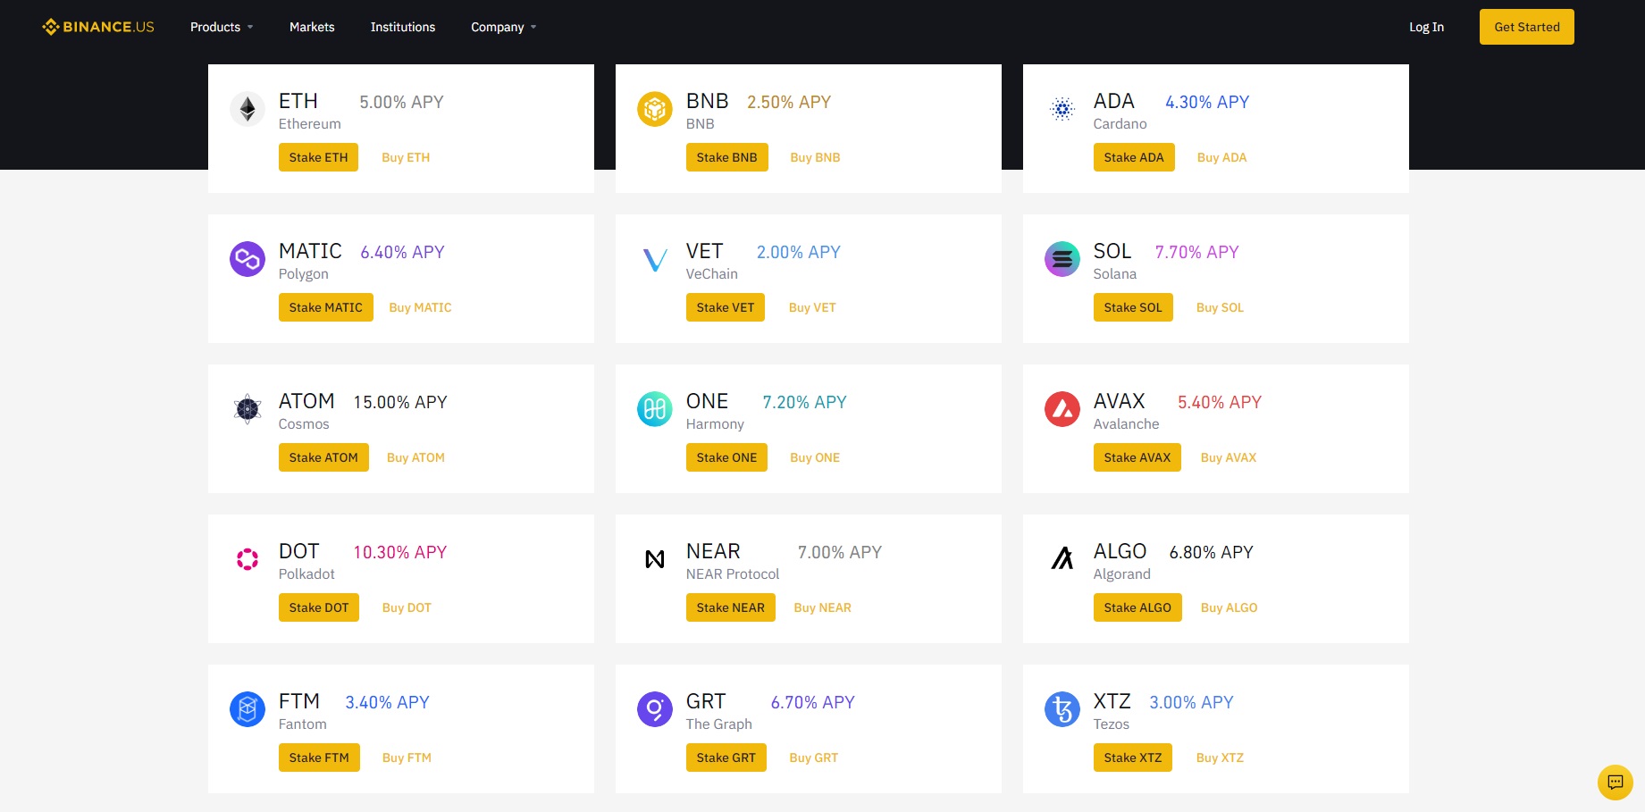Image resolution: width=1645 pixels, height=812 pixels.
Task: Click the Cosmos ATOM coin icon
Action: pos(248,409)
